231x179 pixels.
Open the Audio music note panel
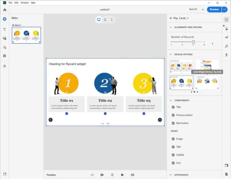[226, 46]
